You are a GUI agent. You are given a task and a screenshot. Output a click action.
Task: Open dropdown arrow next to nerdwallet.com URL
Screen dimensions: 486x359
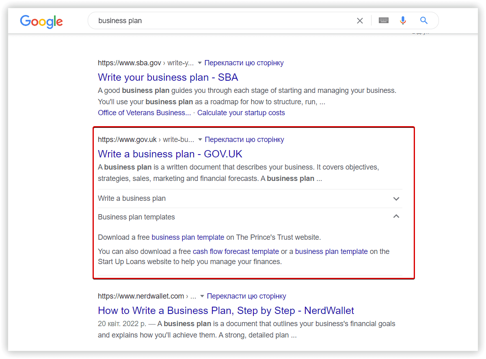tap(202, 297)
